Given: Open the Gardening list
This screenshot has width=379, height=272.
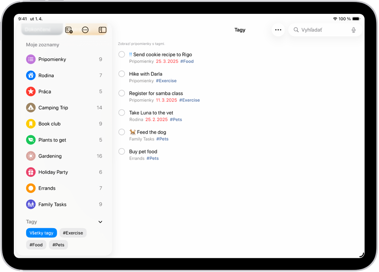Looking at the screenshot, I should (x=64, y=156).
